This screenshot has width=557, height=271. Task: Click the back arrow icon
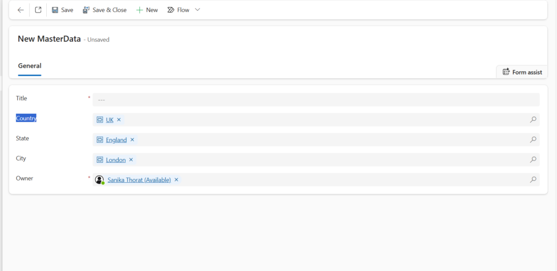21,10
